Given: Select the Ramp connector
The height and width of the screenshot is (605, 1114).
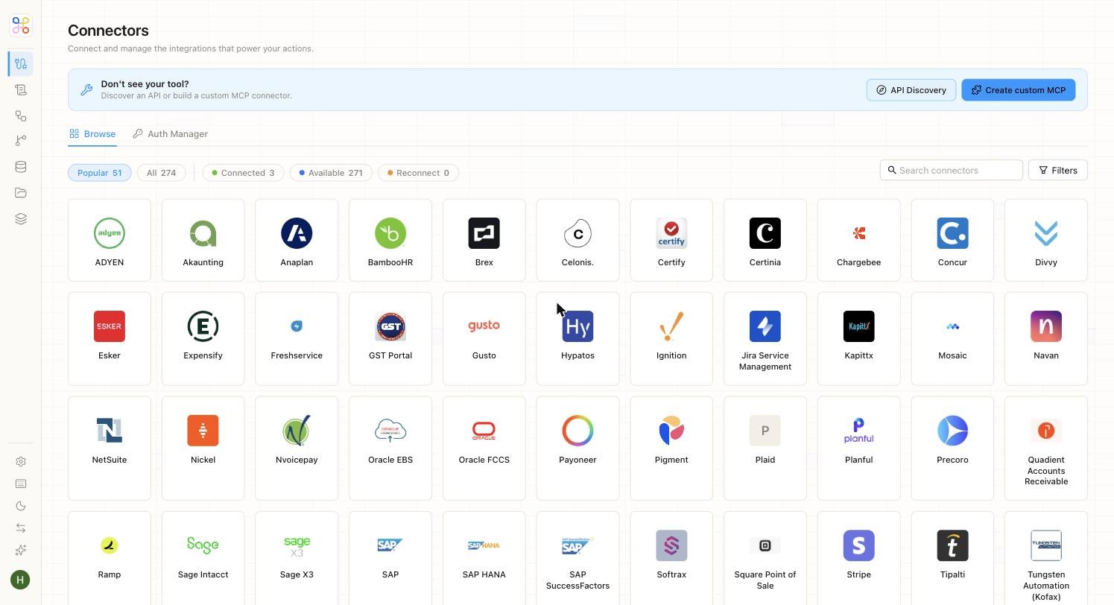Looking at the screenshot, I should (x=109, y=558).
